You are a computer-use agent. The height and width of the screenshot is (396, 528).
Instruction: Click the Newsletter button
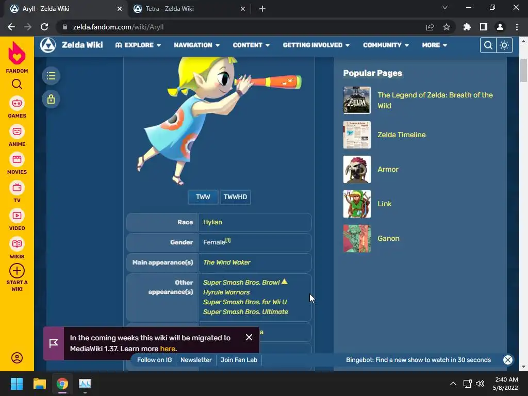click(x=196, y=360)
